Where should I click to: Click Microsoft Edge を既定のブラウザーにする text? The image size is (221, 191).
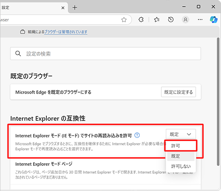[x=53, y=92]
